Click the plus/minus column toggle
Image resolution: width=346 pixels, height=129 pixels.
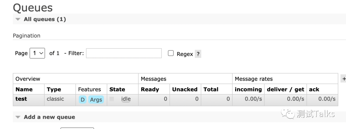coord(344,79)
